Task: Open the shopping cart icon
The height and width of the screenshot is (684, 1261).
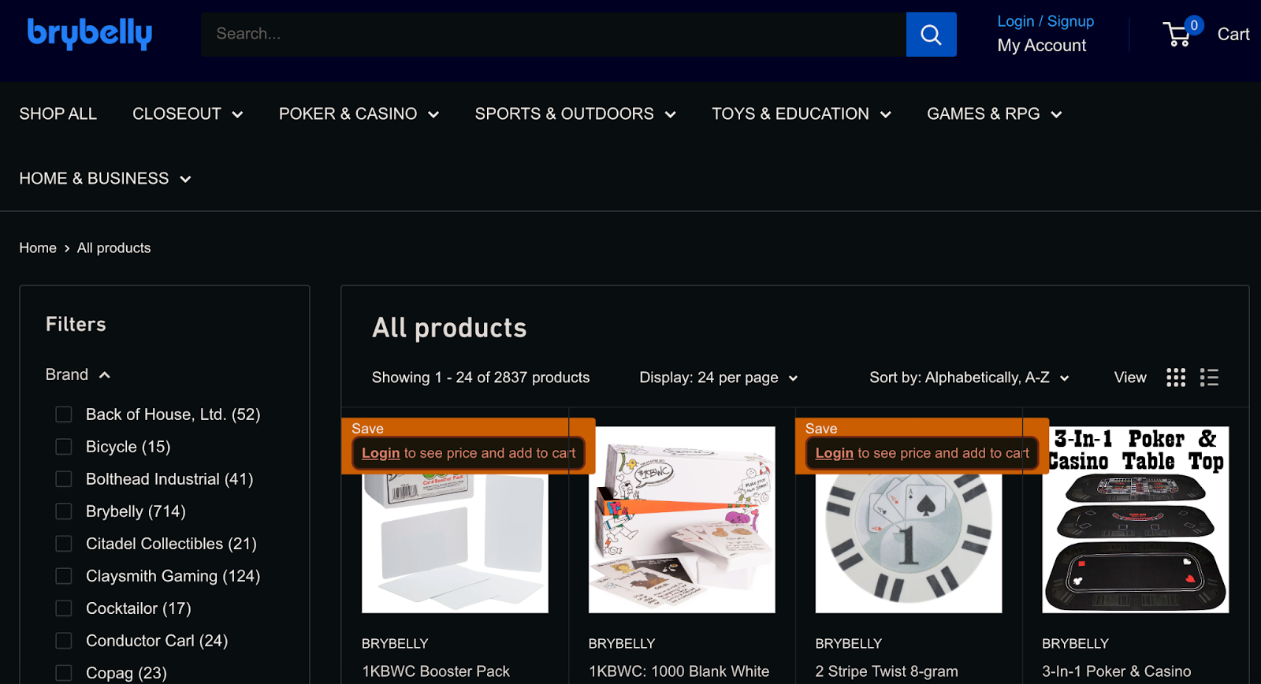Action: [x=1177, y=34]
